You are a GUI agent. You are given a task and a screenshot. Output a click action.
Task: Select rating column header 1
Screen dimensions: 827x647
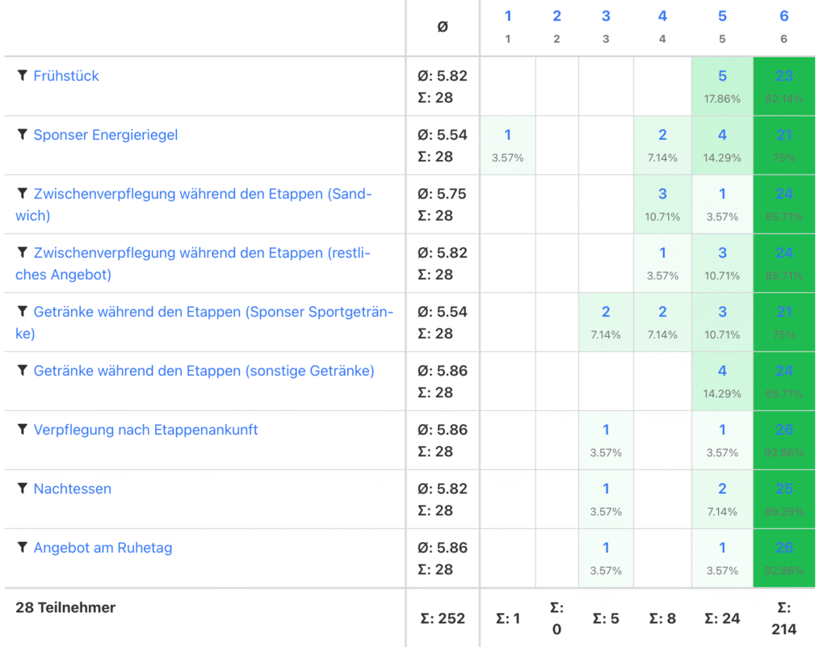(x=508, y=16)
